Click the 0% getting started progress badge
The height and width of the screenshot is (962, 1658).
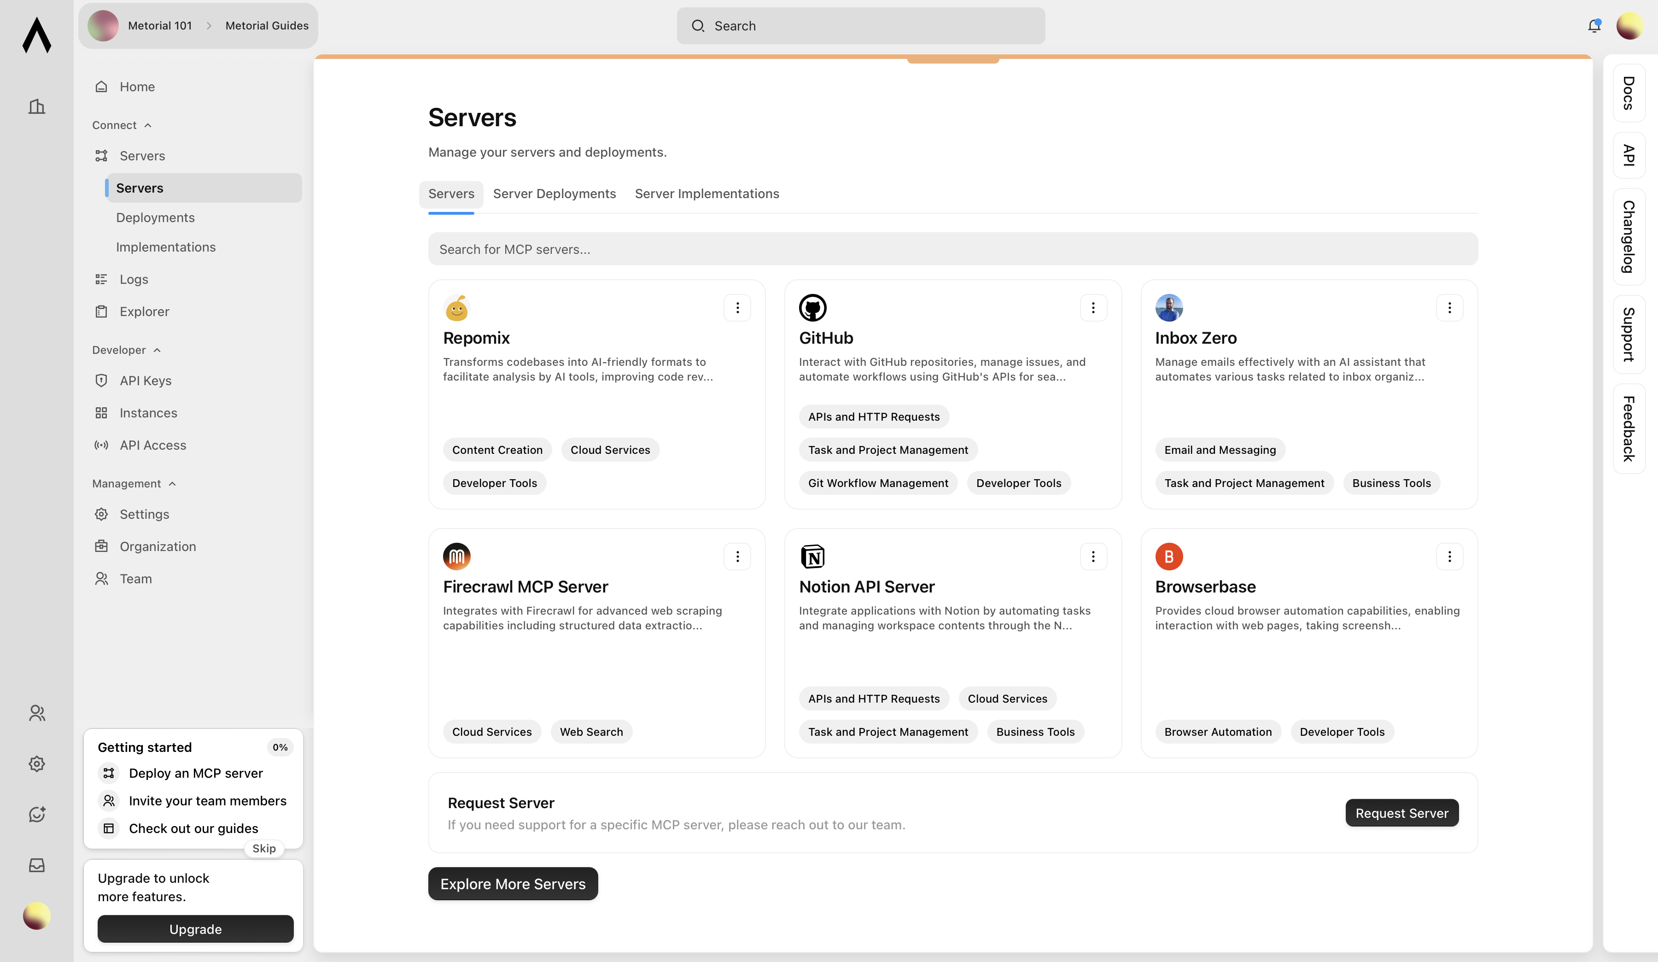[x=280, y=747]
